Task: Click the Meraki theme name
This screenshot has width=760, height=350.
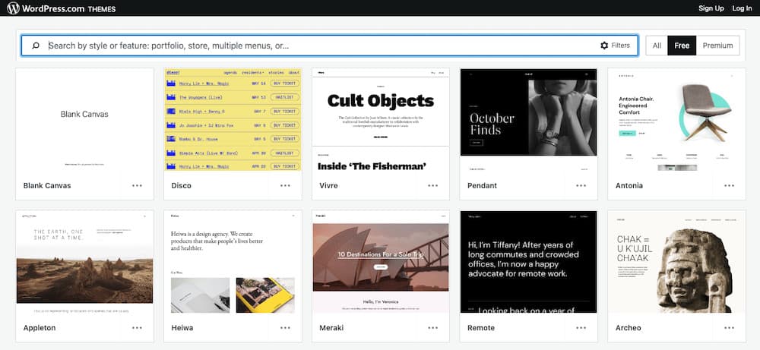Action: pos(331,328)
